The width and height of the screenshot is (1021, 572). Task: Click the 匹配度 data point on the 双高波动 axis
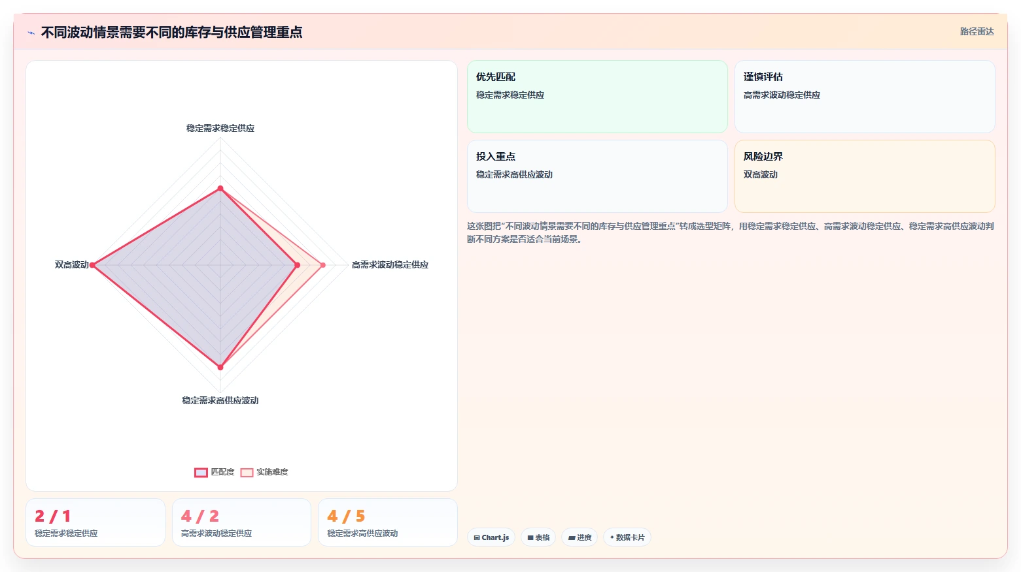click(x=92, y=265)
